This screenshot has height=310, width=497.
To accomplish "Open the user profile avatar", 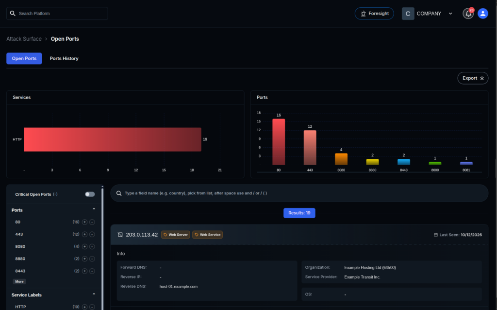I will (483, 14).
